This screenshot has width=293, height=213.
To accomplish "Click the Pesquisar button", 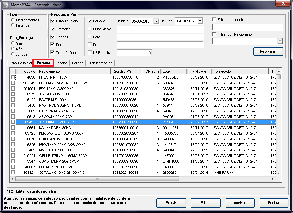I will point(268,52).
